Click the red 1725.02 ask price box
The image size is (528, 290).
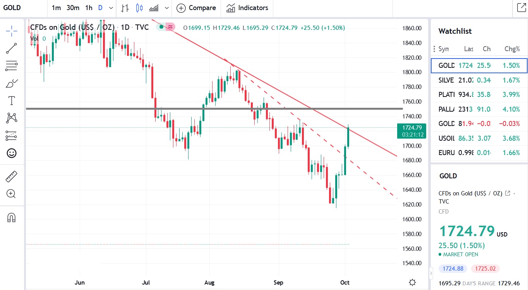point(485,268)
